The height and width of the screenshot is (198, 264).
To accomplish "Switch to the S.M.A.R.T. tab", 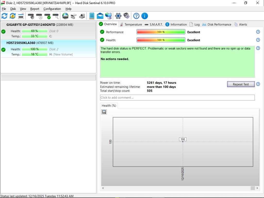I will (154, 24).
